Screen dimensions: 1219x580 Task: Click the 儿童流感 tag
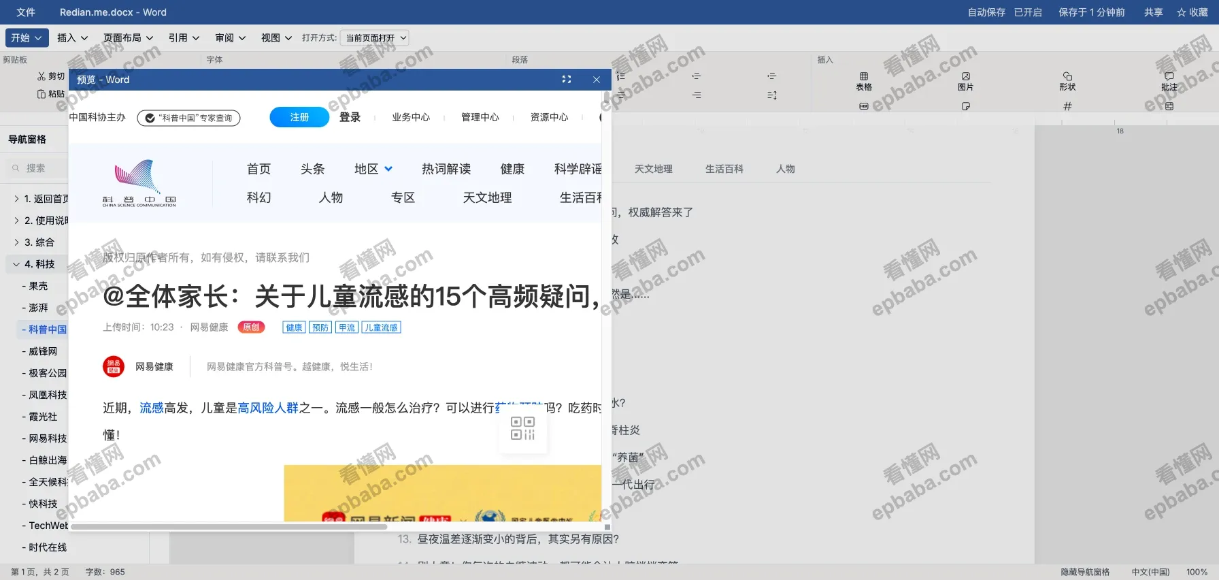pos(381,327)
